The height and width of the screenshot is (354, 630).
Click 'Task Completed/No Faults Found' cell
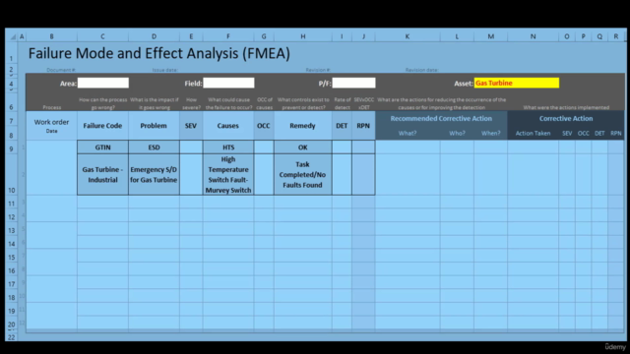tap(303, 175)
